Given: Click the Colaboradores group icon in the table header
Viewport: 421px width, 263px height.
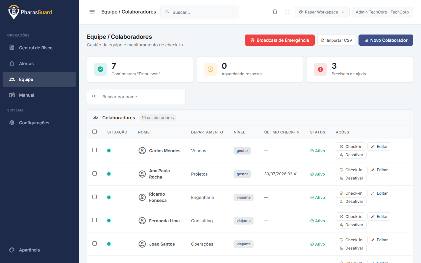Looking at the screenshot, I should 96,118.
